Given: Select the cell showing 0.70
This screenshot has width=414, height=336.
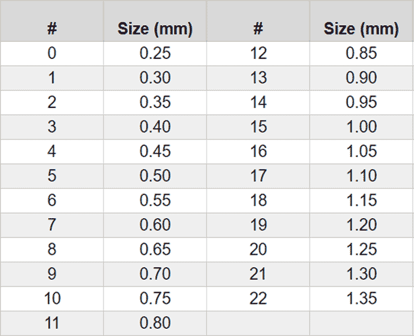Looking at the screenshot, I should [x=155, y=274].
